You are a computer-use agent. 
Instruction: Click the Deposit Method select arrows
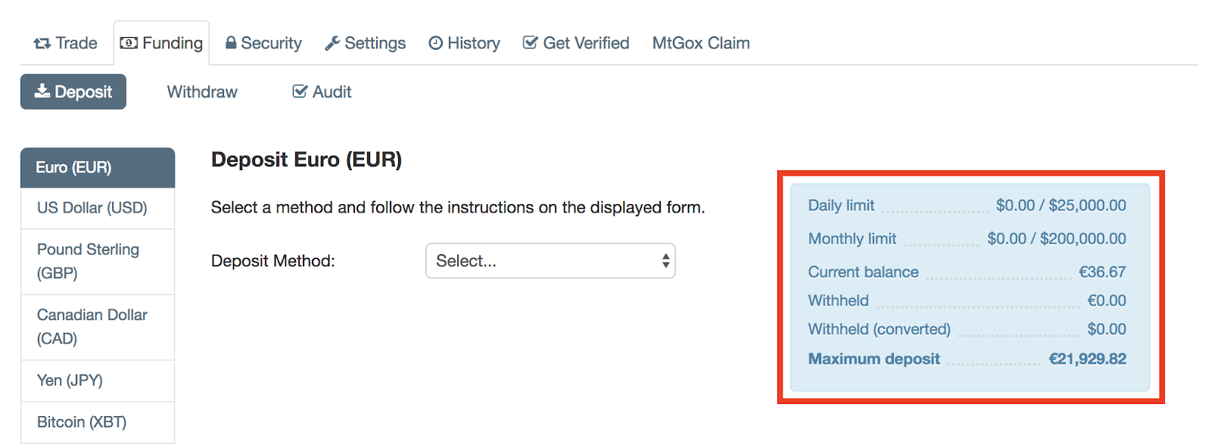pos(665,261)
